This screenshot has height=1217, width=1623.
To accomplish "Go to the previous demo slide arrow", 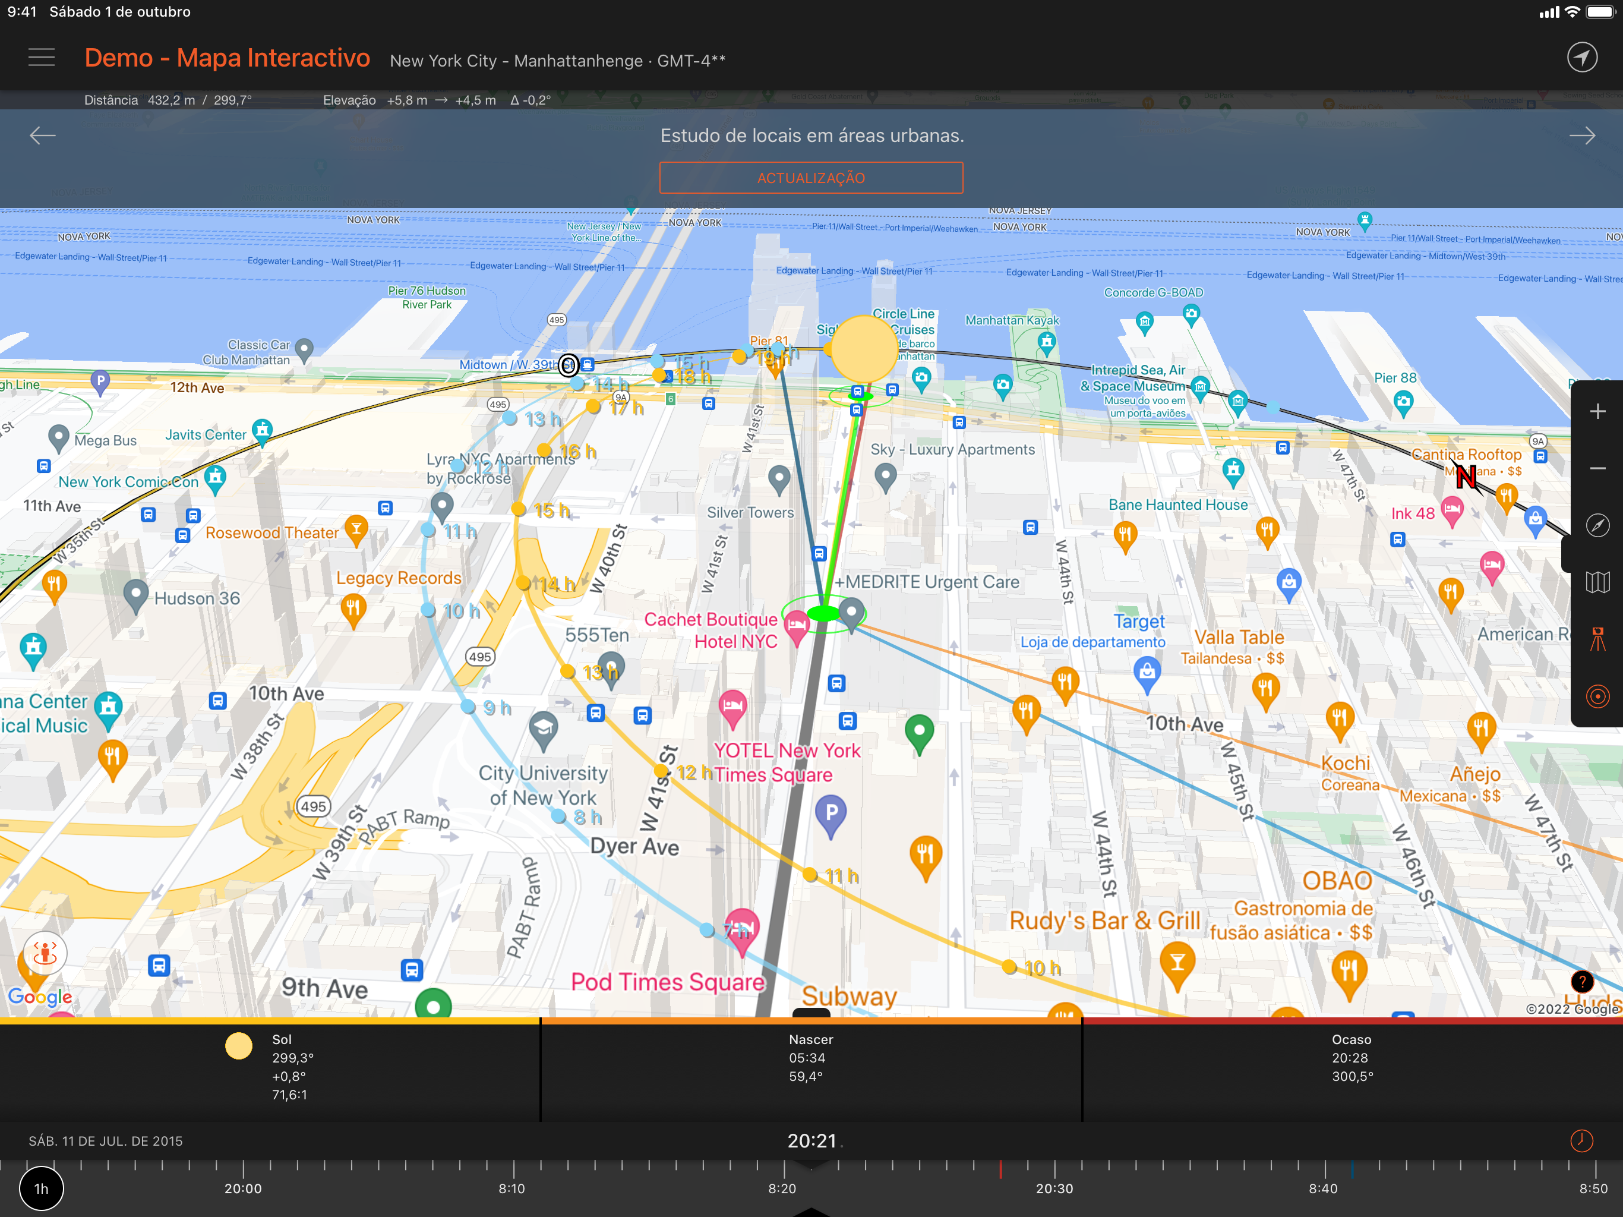I will (43, 135).
